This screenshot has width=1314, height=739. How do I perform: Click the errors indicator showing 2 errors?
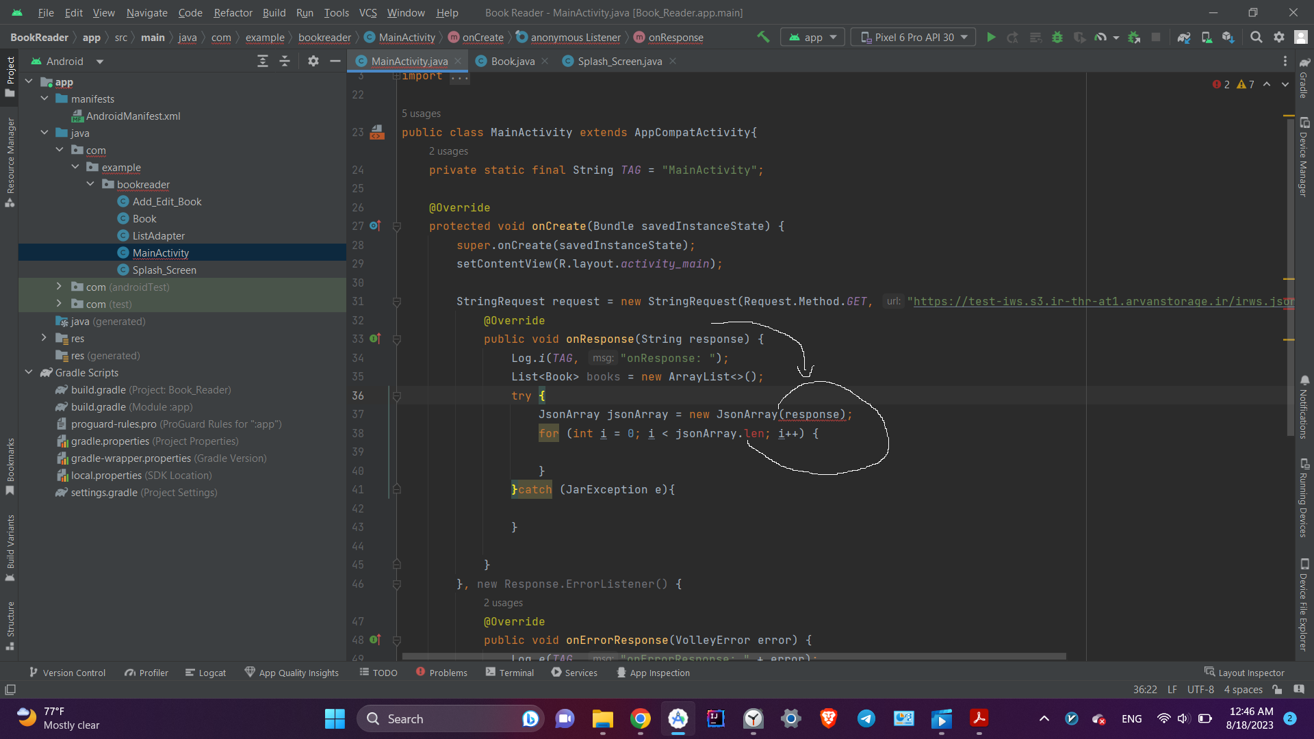click(x=1221, y=84)
